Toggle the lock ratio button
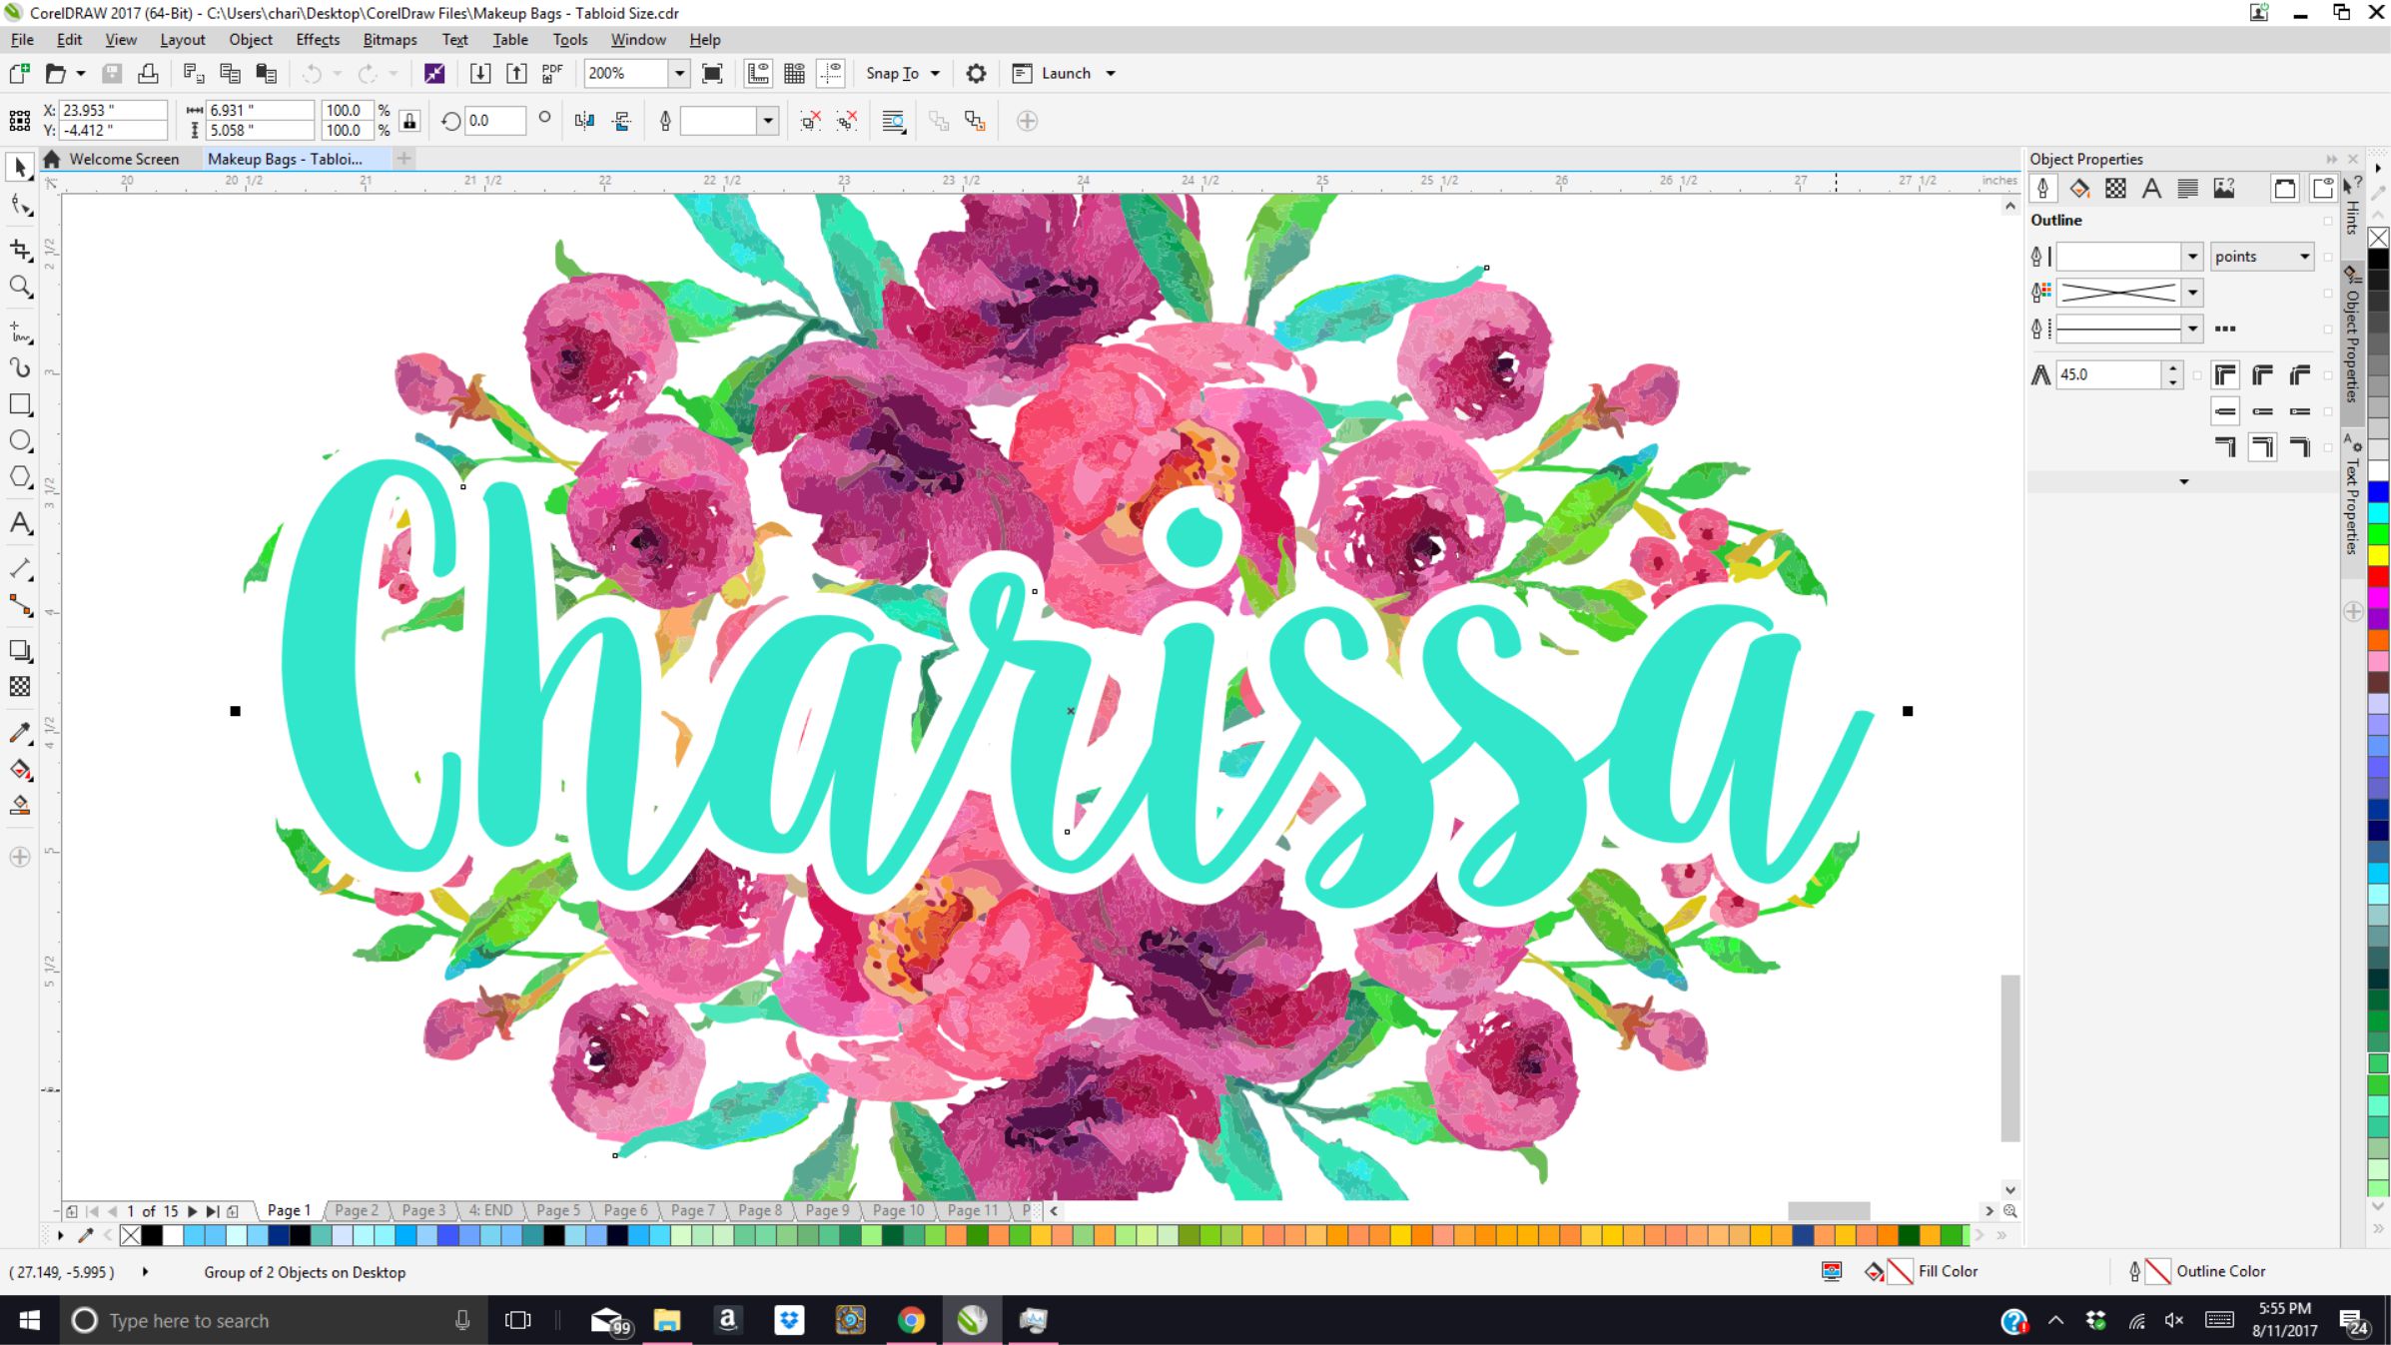 tap(409, 121)
